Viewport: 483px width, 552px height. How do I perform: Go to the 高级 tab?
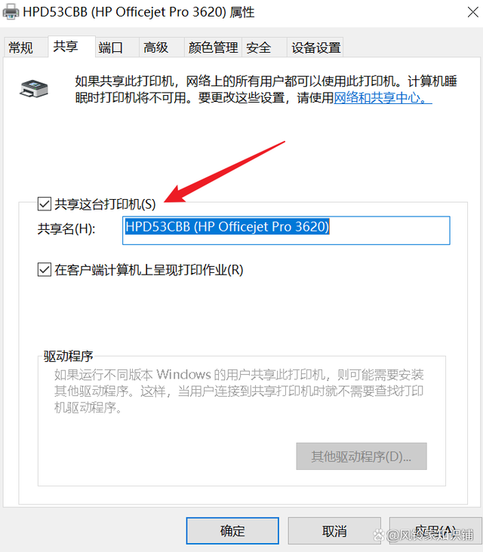(155, 48)
